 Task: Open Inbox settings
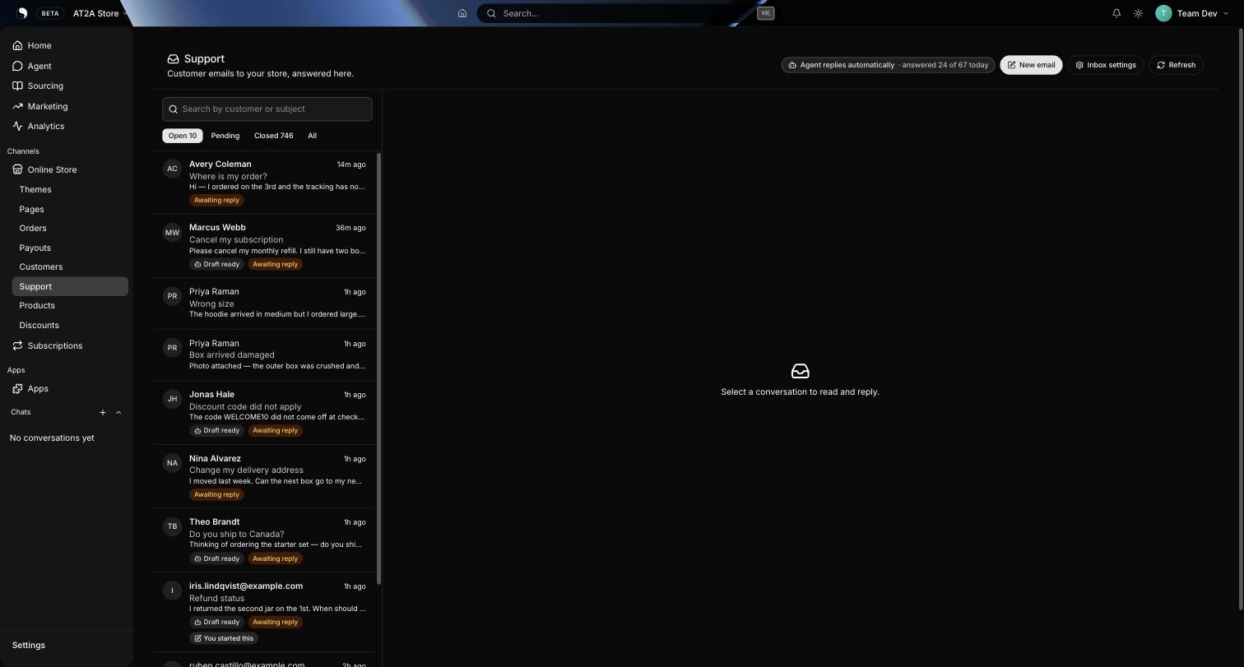[1106, 65]
